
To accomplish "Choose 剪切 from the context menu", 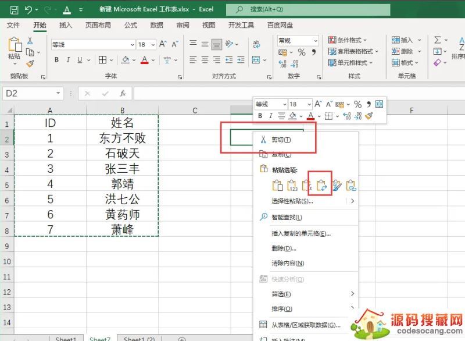I will coord(281,140).
